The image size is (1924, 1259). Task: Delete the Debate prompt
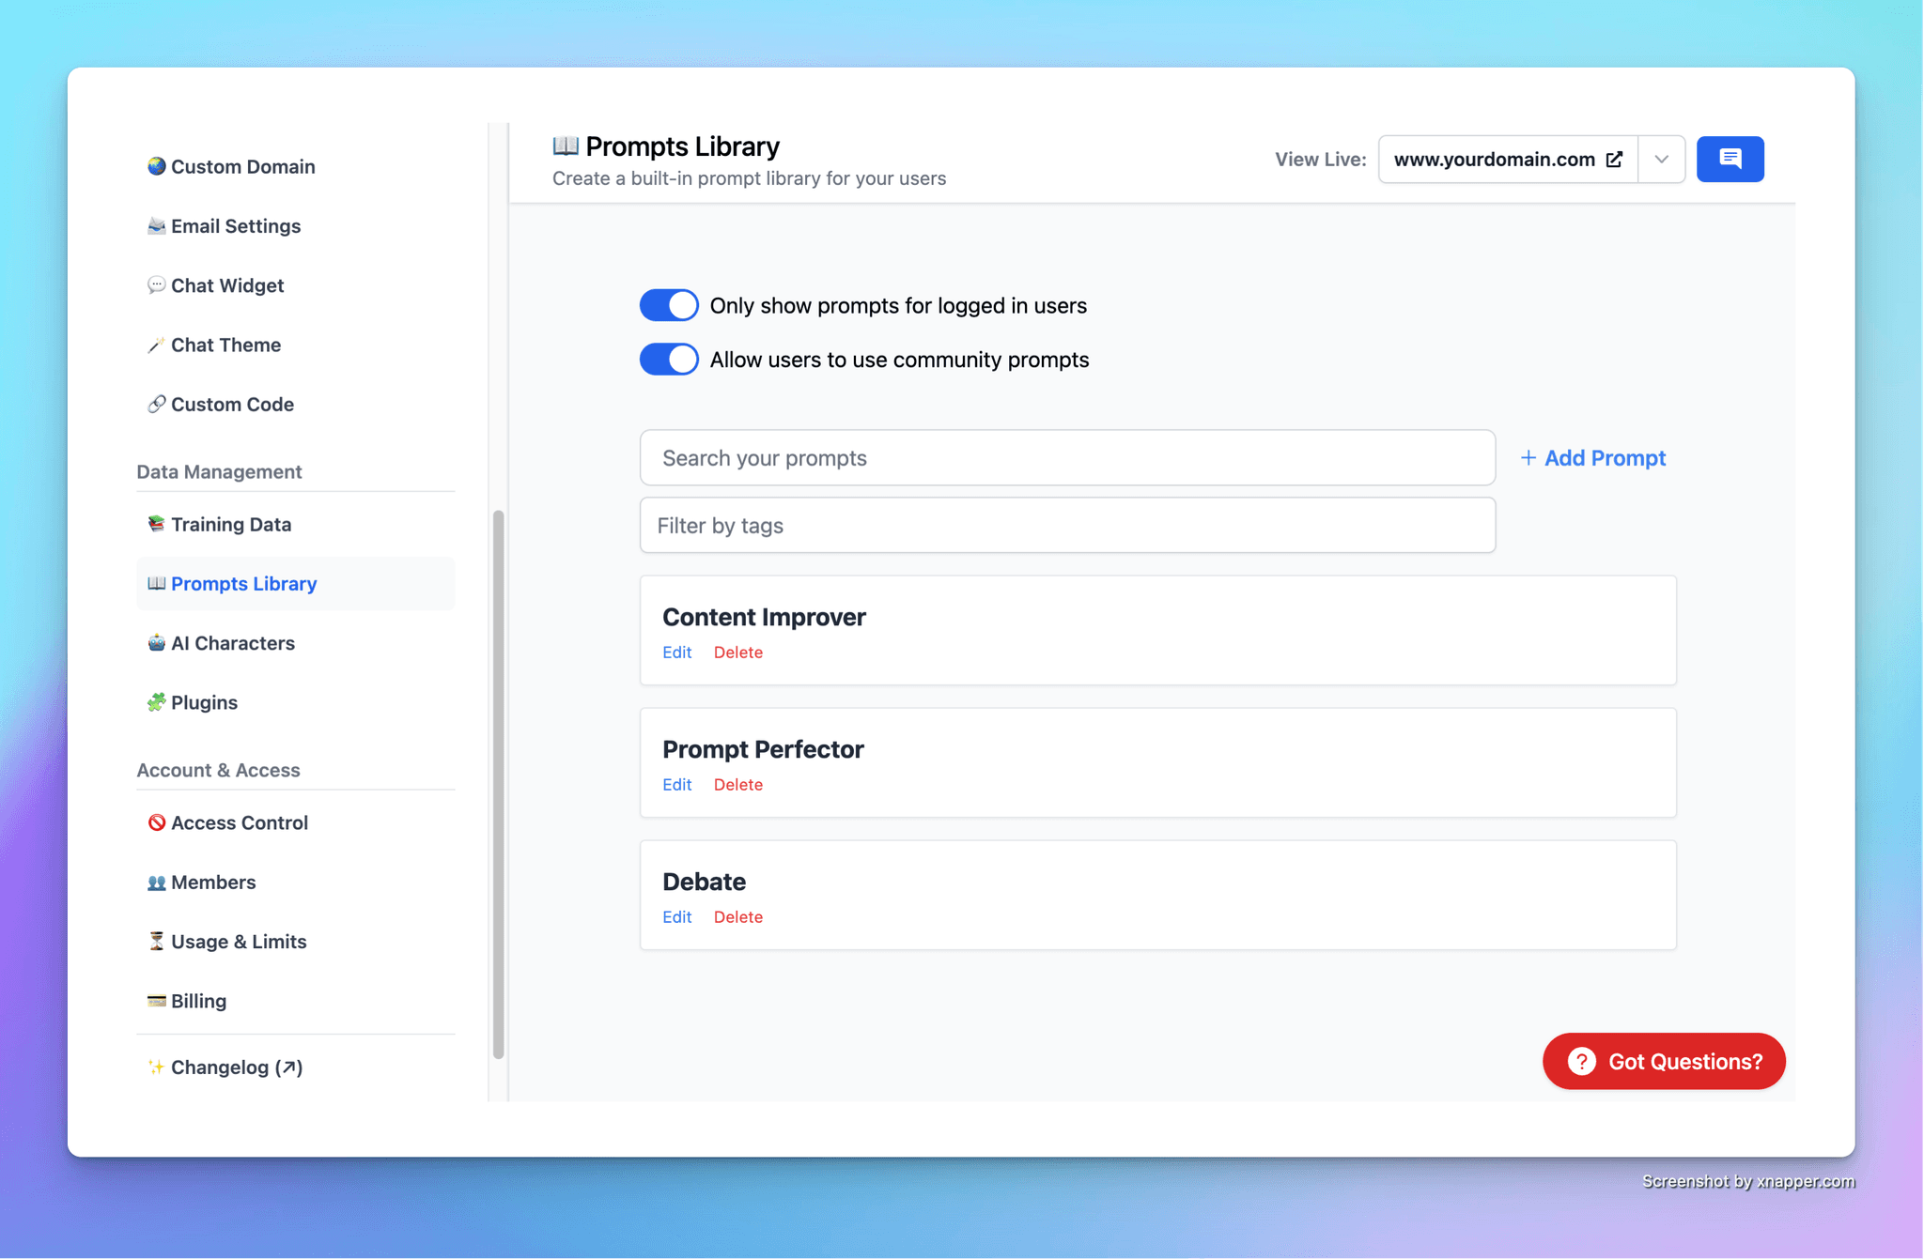coord(738,916)
